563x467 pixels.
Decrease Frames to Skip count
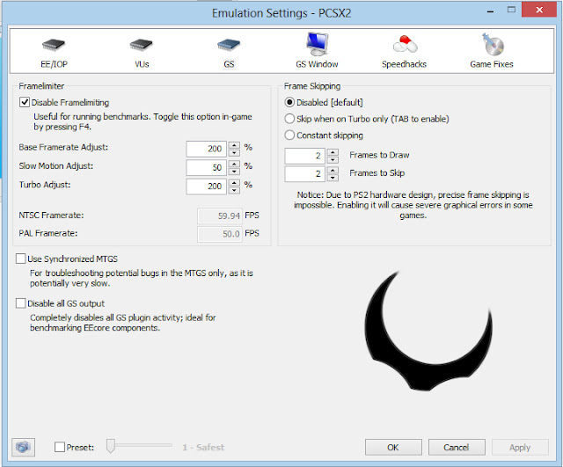click(x=333, y=178)
